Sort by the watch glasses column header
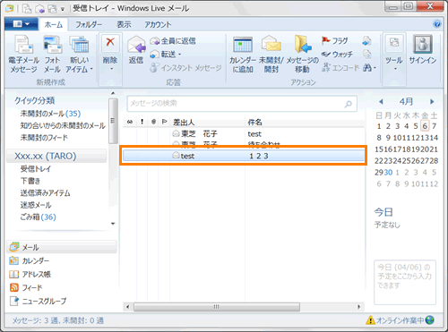 130,122
